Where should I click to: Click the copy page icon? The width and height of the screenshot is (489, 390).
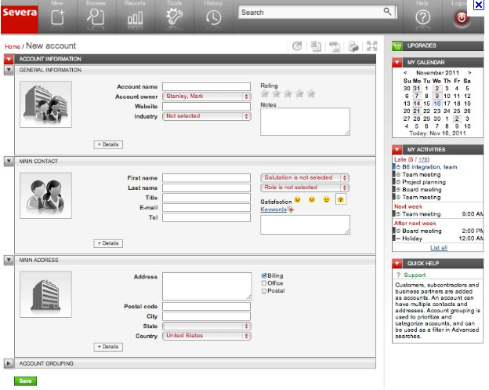click(316, 46)
